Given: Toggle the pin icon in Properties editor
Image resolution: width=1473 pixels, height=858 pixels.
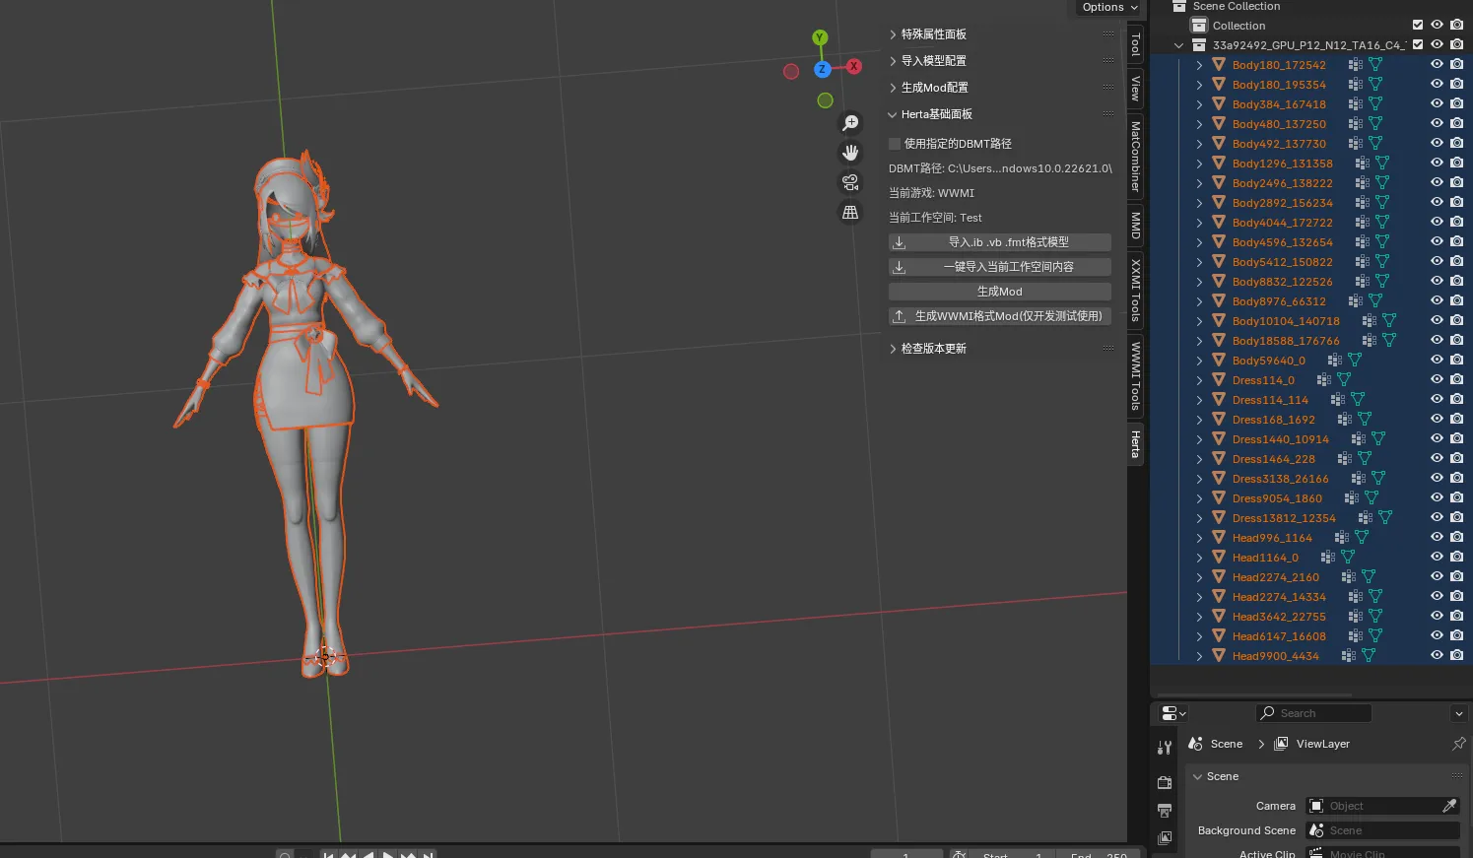Looking at the screenshot, I should [1458, 744].
